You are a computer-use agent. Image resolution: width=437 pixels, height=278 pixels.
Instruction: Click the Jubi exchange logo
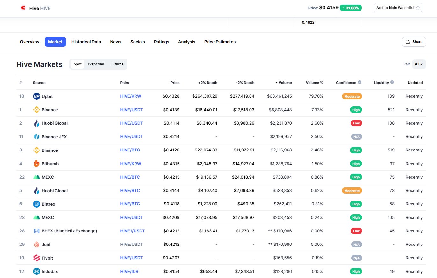tap(37, 245)
